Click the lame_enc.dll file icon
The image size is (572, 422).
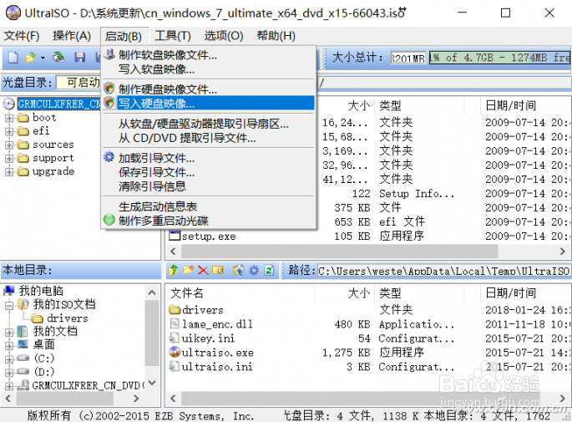coord(175,323)
